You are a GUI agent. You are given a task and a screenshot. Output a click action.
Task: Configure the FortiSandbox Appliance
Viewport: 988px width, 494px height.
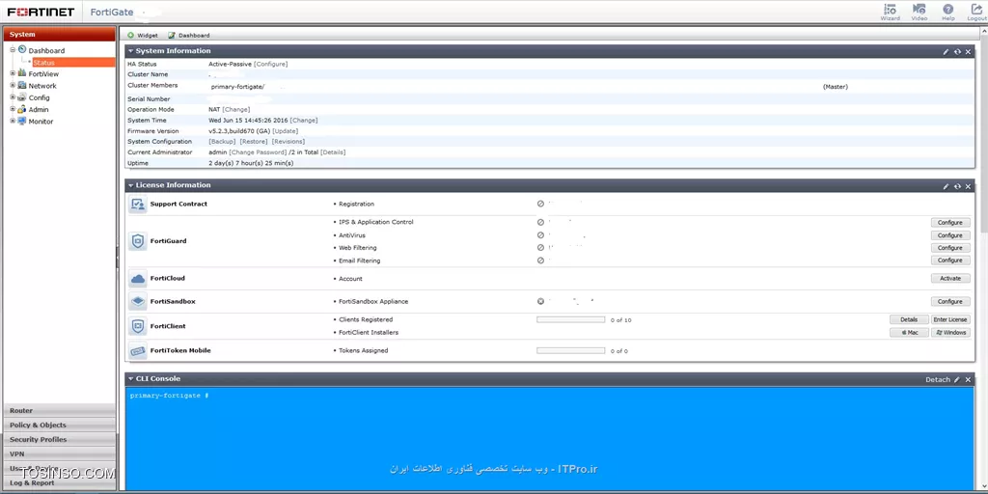[950, 302]
